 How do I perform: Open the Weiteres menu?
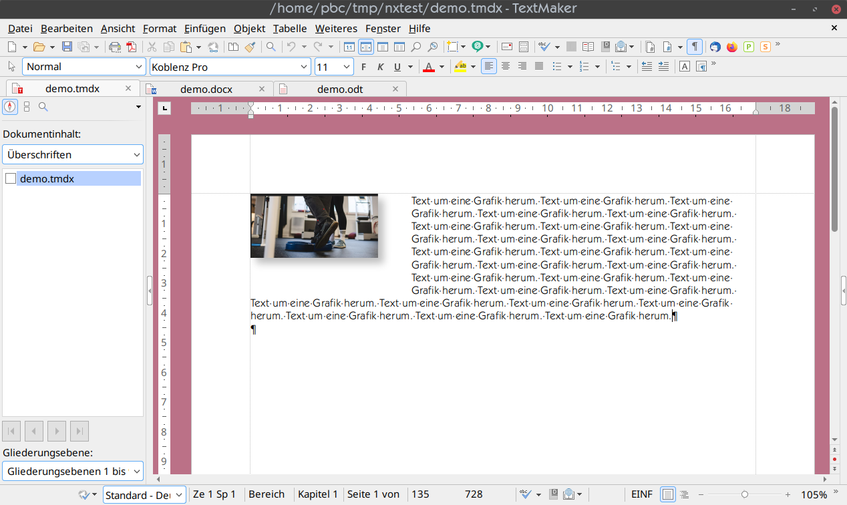[336, 28]
